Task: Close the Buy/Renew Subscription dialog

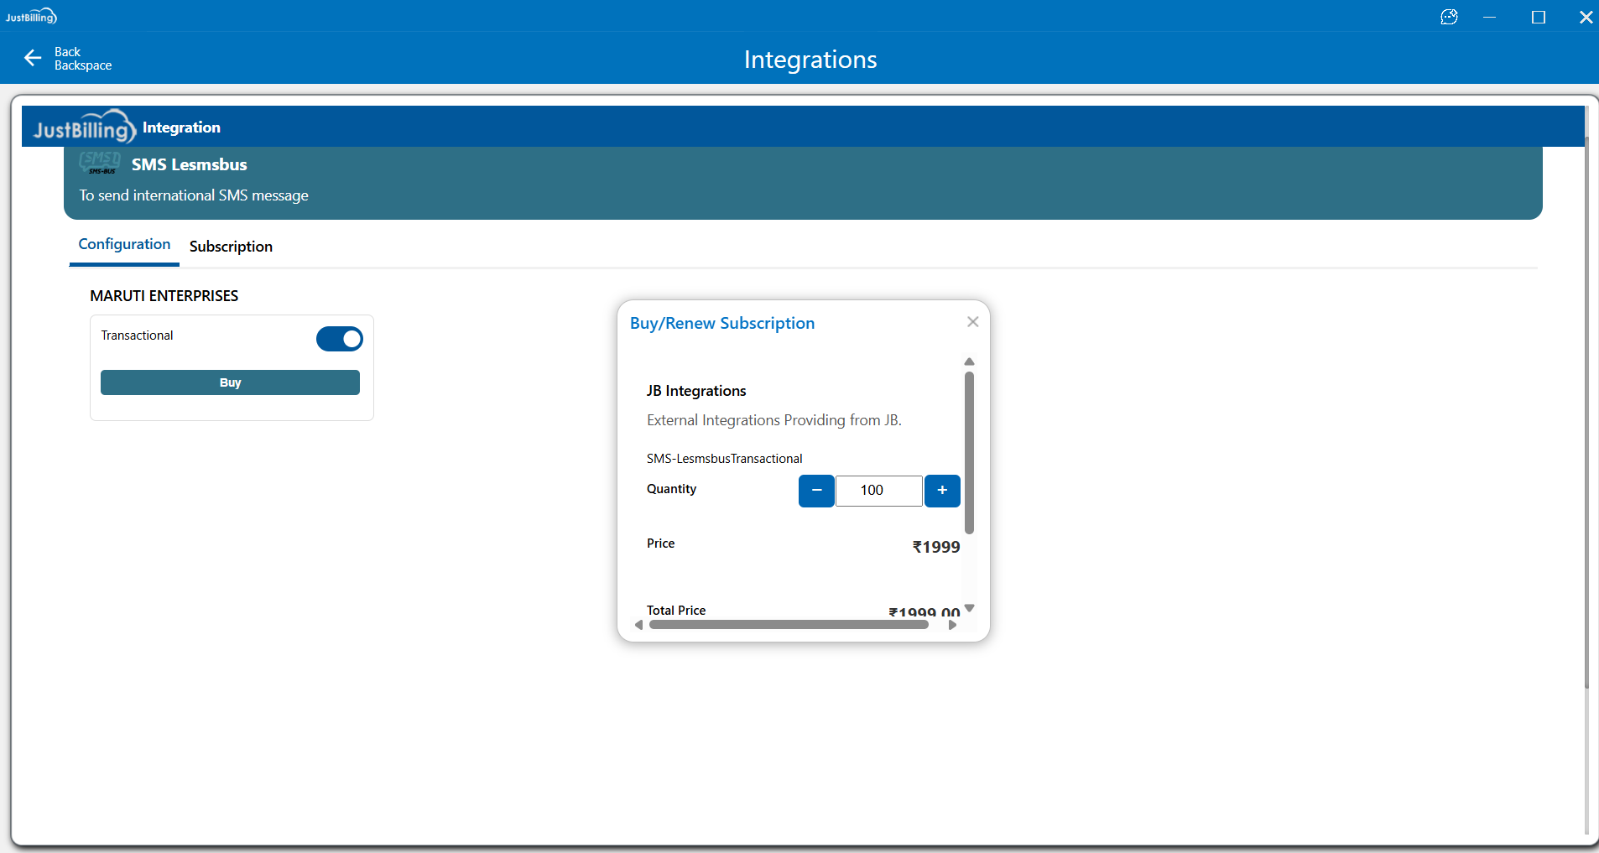Action: (x=972, y=322)
